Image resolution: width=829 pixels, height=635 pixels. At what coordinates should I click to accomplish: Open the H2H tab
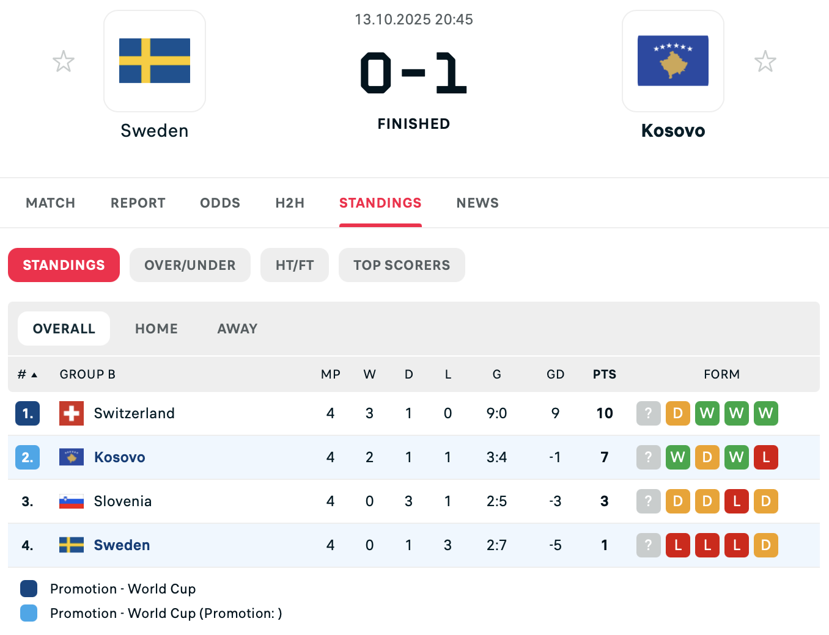(290, 203)
